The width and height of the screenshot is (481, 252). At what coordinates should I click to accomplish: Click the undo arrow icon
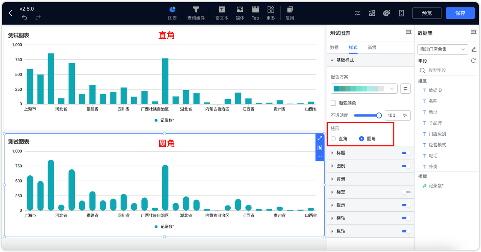24,17
